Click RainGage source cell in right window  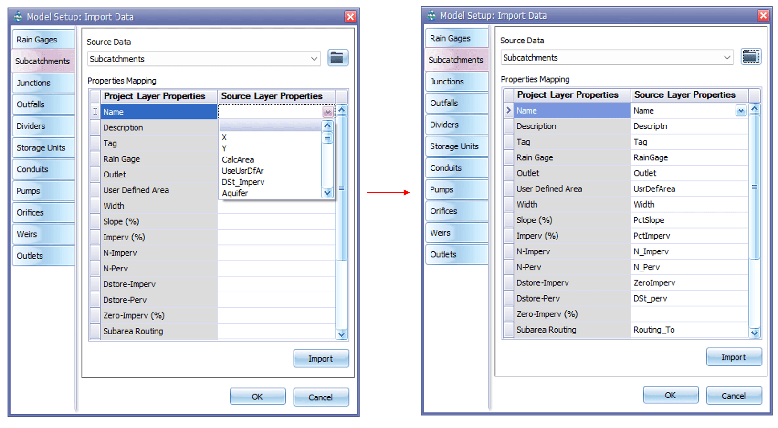point(689,157)
